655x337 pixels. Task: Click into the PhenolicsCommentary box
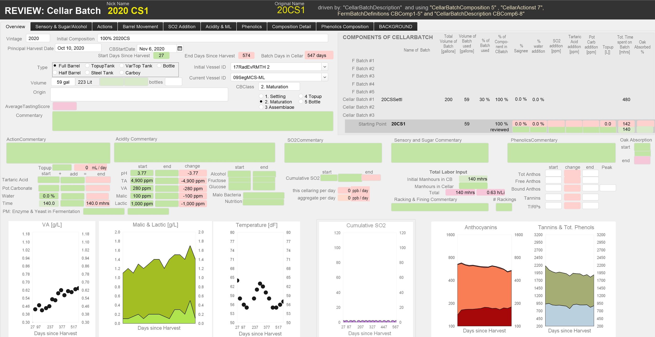tap(561, 153)
